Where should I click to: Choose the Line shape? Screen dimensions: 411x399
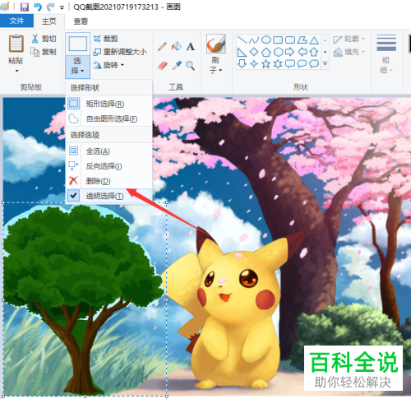tap(242, 40)
